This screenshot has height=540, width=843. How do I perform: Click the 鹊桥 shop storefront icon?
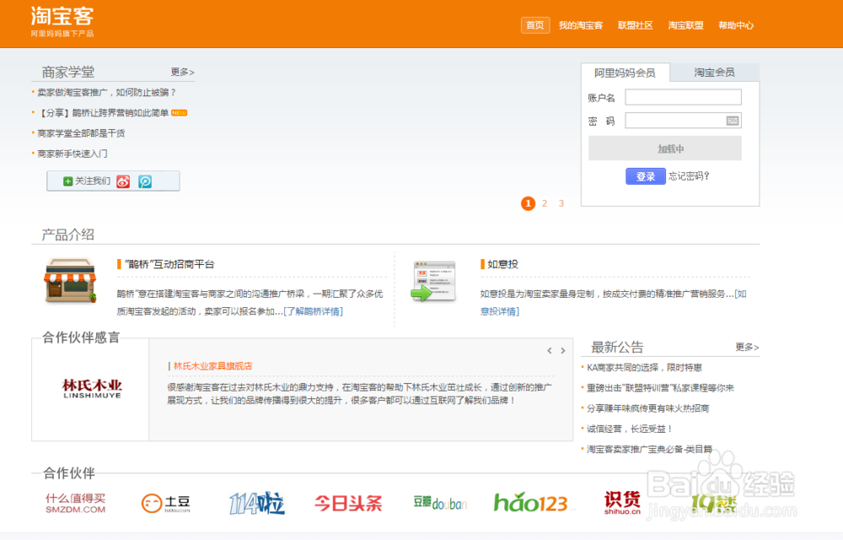[70, 281]
